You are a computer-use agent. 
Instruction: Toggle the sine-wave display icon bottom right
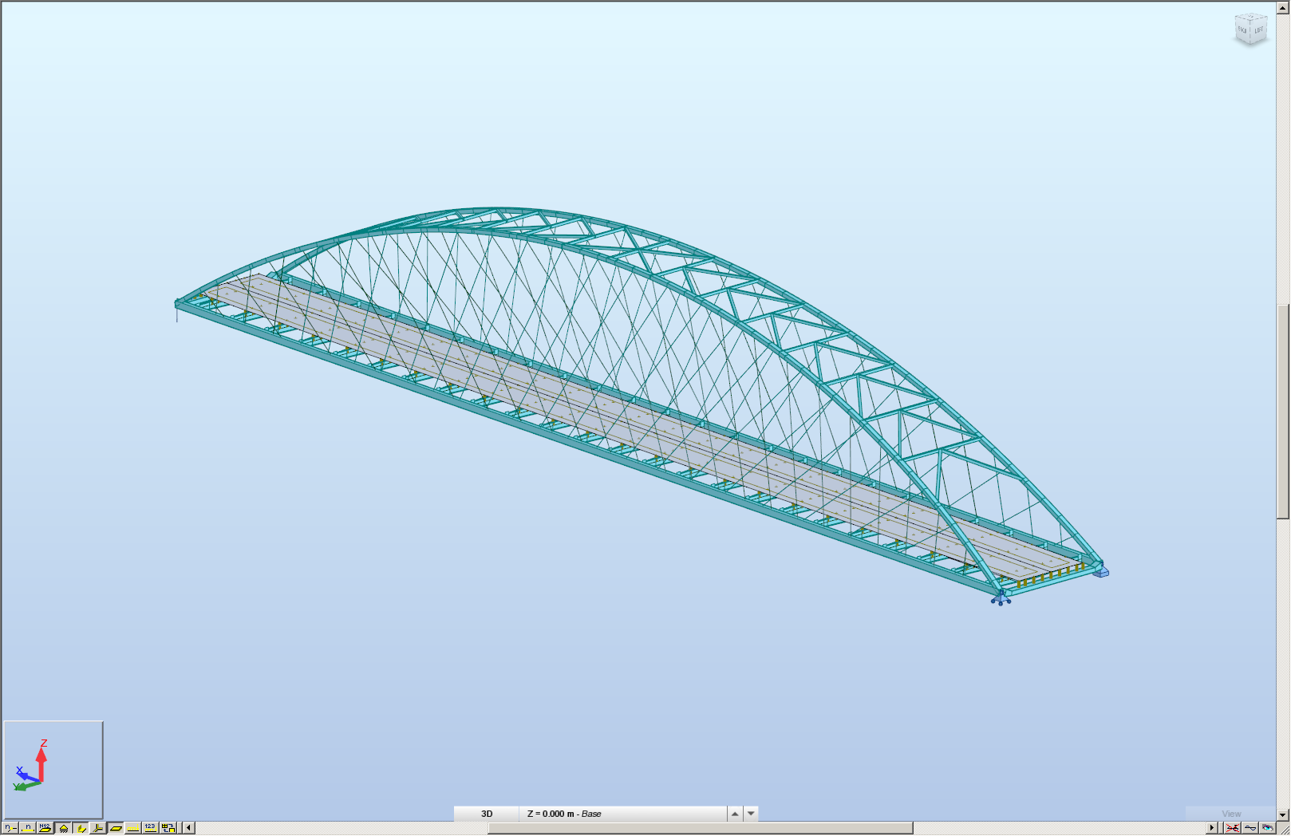pyautogui.click(x=1250, y=828)
